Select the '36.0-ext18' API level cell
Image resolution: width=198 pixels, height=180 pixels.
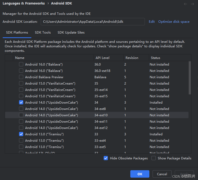102,71
